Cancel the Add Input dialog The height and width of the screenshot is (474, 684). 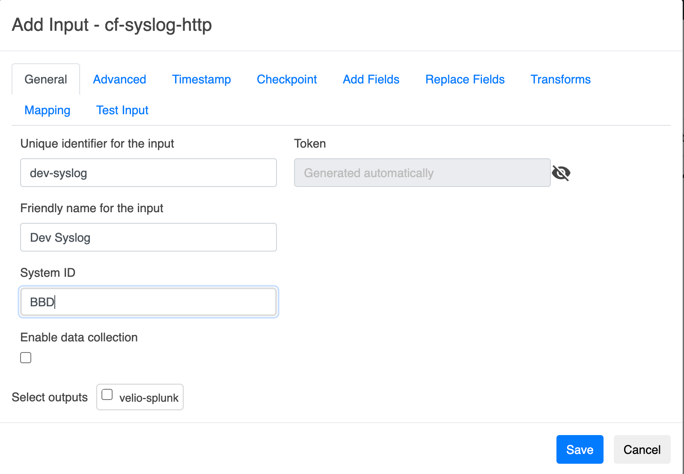coord(642,450)
